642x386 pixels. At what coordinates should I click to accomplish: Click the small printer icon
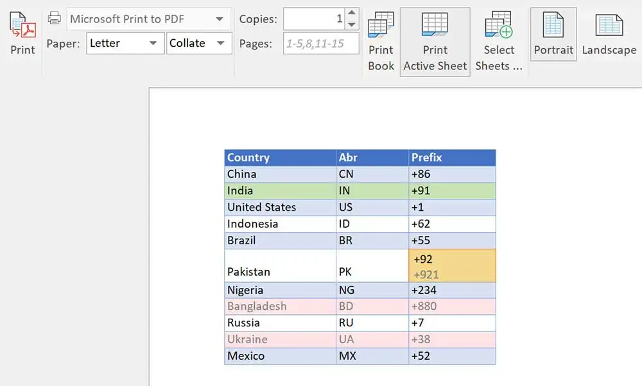(x=54, y=19)
